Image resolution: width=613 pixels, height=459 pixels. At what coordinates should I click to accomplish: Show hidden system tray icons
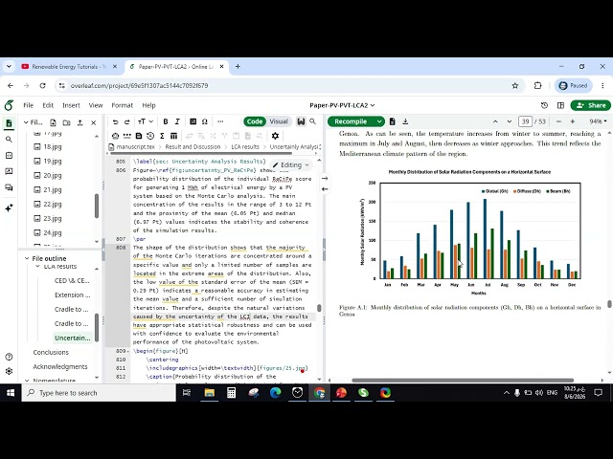tap(507, 393)
